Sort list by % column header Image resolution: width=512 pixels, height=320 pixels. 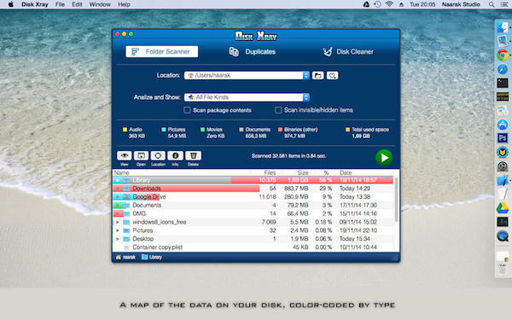point(326,172)
